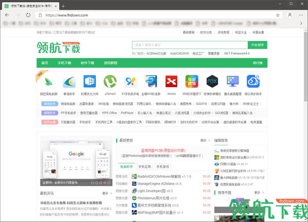Image resolution: width=308 pixels, height=222 pixels.
Task: Click the page vertical scrollbar thumb
Action: point(306,67)
